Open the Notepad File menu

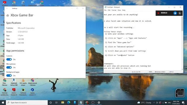coord(105,10)
